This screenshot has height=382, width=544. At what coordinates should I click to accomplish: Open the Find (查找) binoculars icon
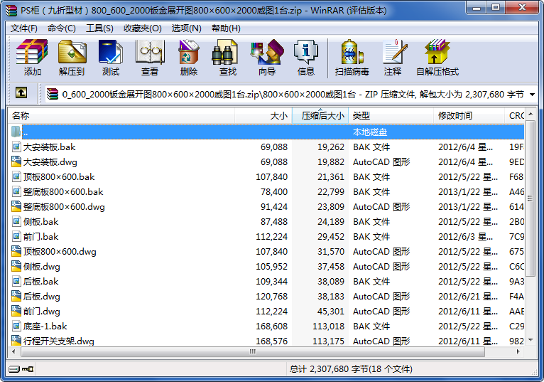click(x=224, y=52)
